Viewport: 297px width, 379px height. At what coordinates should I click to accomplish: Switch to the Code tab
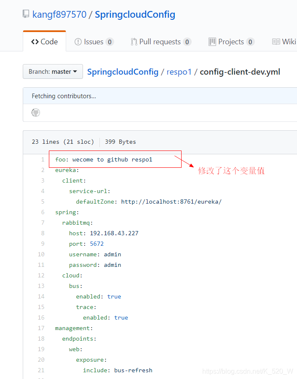coord(44,42)
